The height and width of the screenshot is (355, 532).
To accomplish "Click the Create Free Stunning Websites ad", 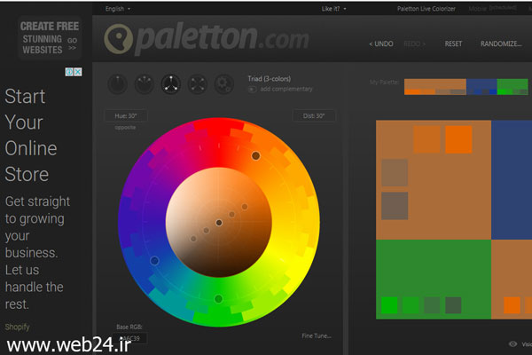I will [x=50, y=37].
